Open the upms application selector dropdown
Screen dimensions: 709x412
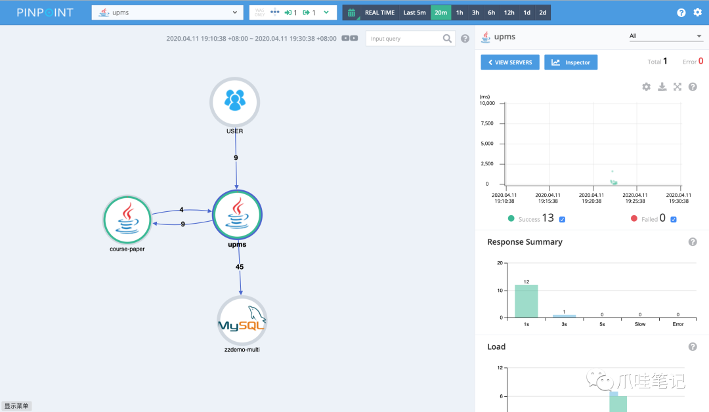(167, 12)
